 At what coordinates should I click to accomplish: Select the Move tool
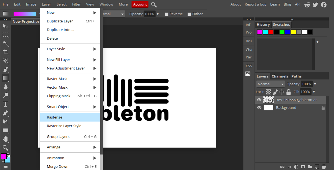coord(6,26)
